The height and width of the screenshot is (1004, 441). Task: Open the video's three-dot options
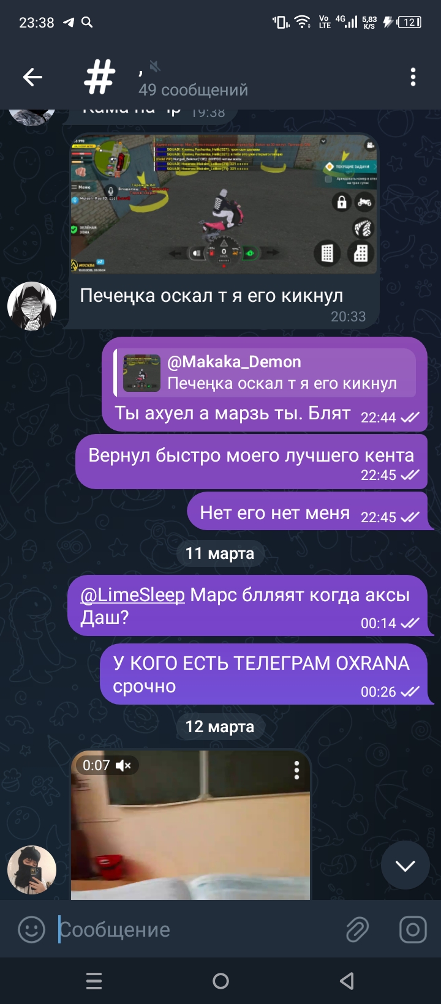pos(296,770)
